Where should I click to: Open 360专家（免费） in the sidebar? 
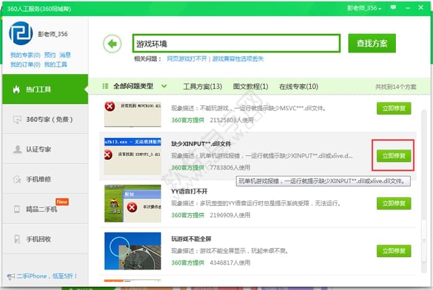(44, 119)
